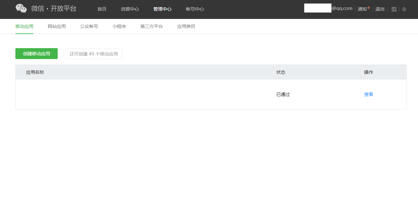Switch to the 应用类目 tab
418x208 pixels.
click(x=186, y=26)
